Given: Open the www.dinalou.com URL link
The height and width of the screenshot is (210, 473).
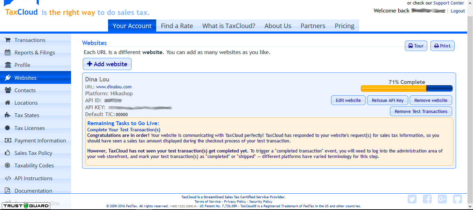Looking at the screenshot, I should [114, 87].
